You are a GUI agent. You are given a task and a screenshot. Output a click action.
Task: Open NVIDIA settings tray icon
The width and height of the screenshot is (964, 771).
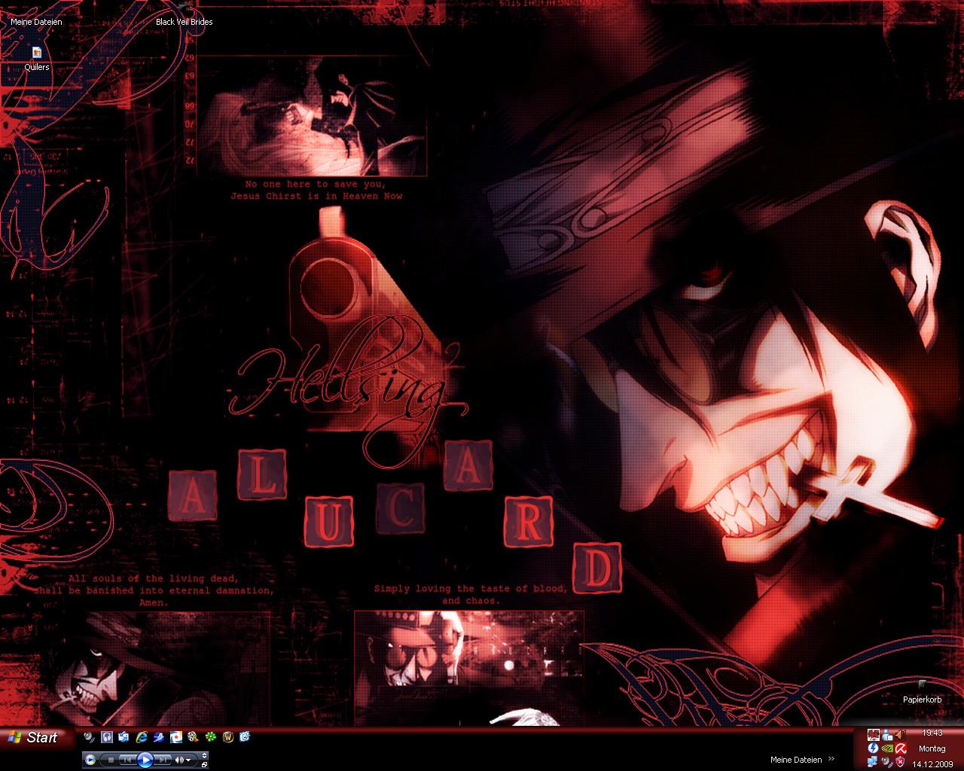click(x=887, y=748)
